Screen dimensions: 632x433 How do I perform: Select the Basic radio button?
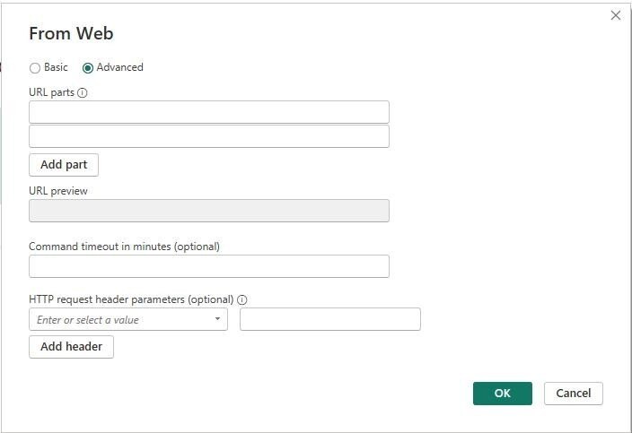(35, 67)
